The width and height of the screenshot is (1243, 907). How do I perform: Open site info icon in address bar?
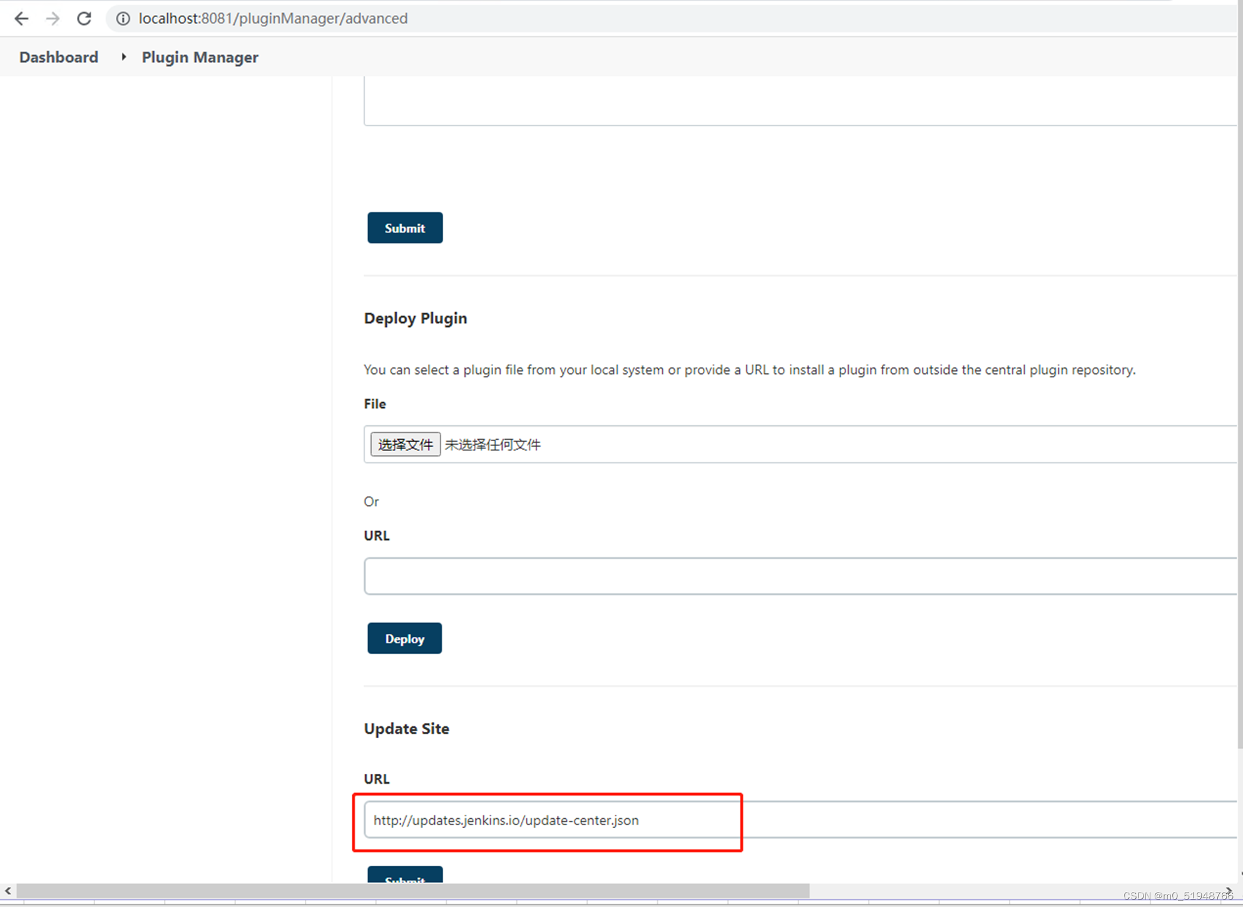pyautogui.click(x=123, y=19)
